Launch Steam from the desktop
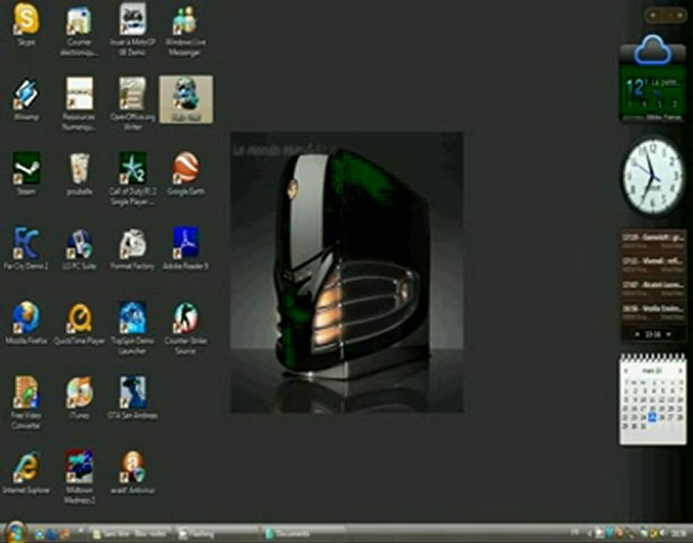 pyautogui.click(x=26, y=173)
